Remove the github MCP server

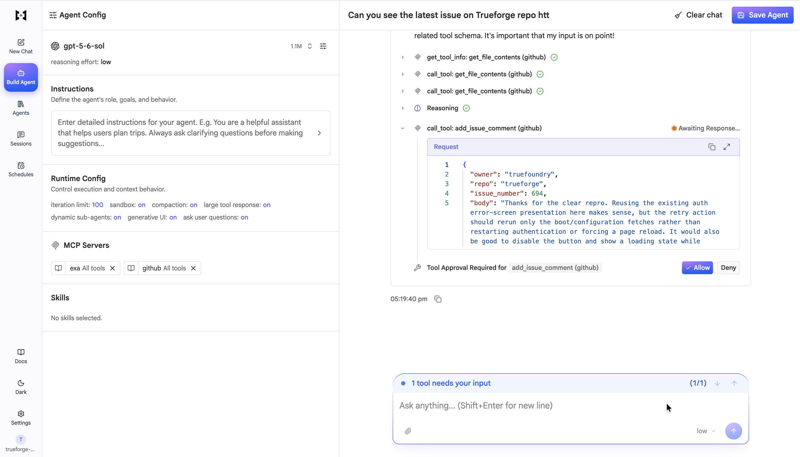point(193,268)
